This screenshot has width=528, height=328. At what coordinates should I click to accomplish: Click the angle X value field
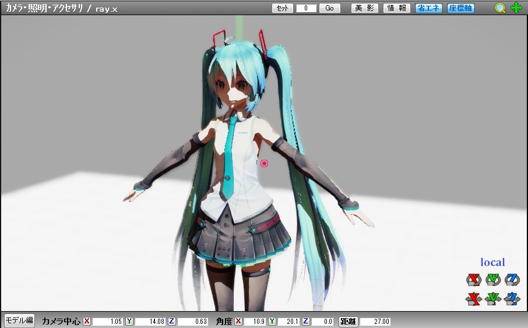(254, 321)
